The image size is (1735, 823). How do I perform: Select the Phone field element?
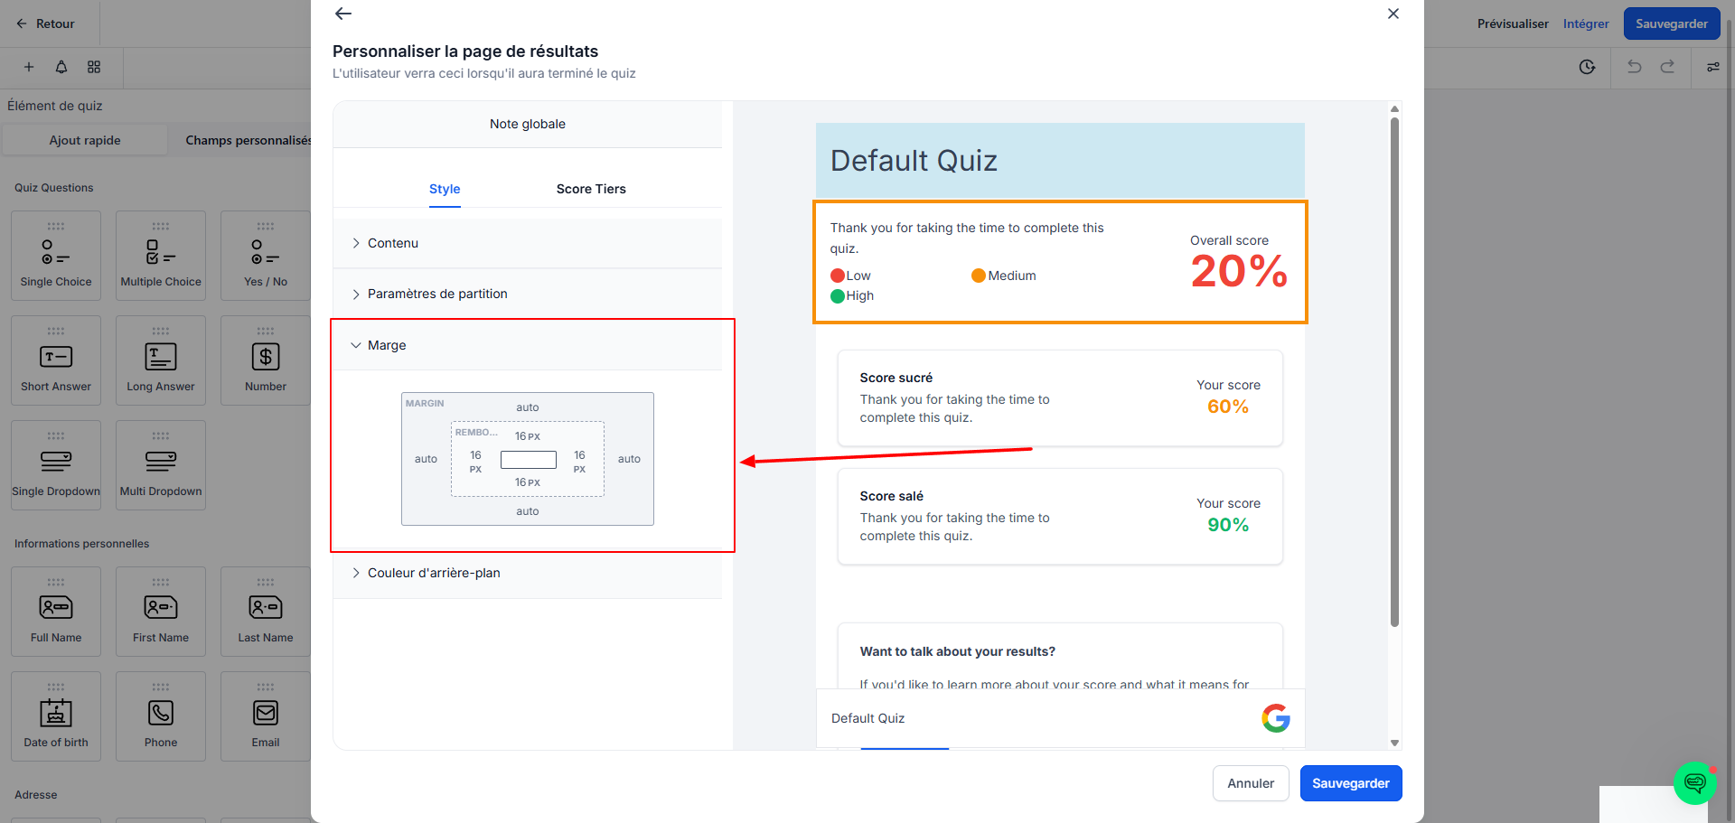coord(161,716)
